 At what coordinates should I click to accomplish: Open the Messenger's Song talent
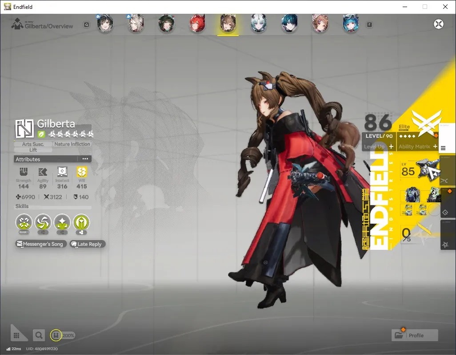click(x=41, y=244)
